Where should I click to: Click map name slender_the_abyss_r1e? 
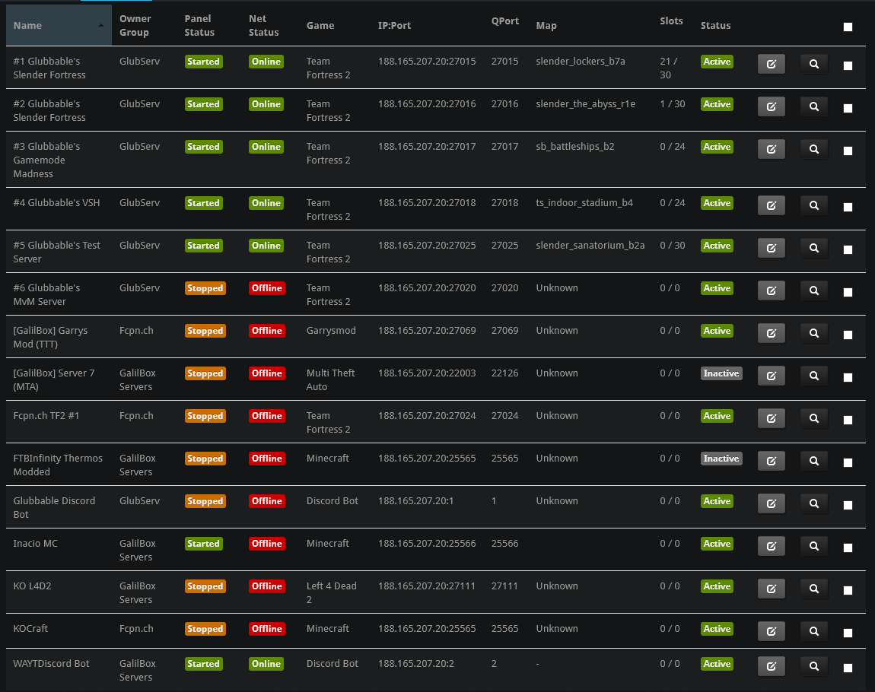[x=585, y=104]
